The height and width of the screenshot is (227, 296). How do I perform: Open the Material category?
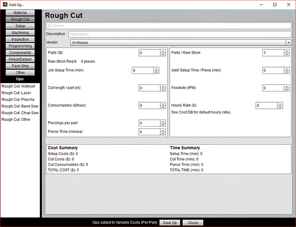(20, 13)
